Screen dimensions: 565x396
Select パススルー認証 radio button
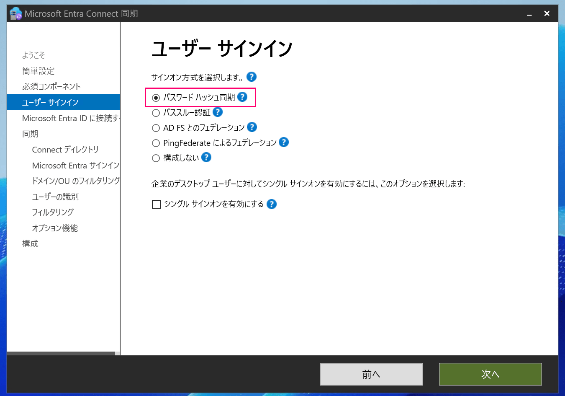tap(156, 113)
